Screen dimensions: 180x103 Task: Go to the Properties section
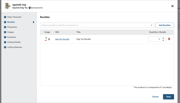point(12,27)
